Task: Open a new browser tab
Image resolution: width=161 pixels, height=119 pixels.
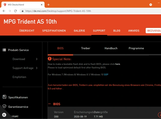Action: point(48,5)
